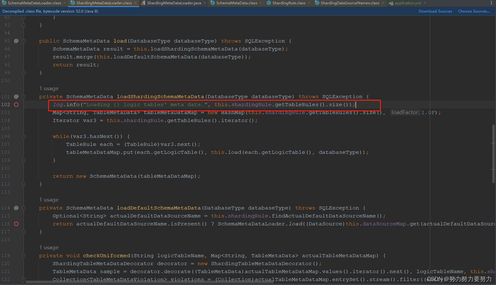Screen dimensions: 496x285
Task: Show the usage of loadShardingSchemaMetaData via '1 usage' hint
Action: tap(49, 88)
